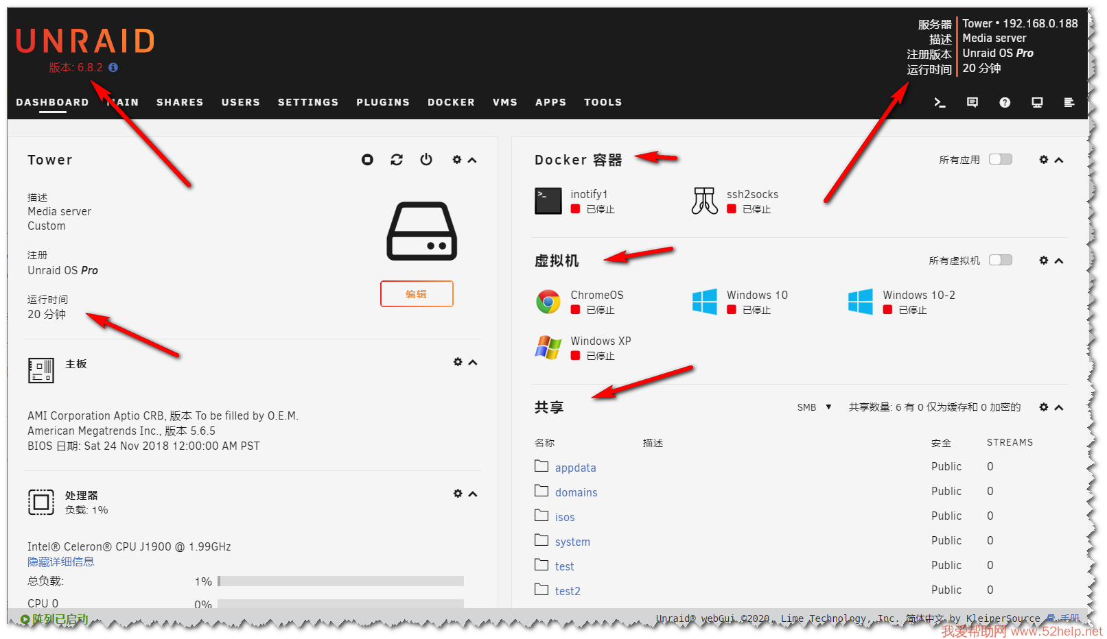Open the terminal icon in header

point(940,102)
